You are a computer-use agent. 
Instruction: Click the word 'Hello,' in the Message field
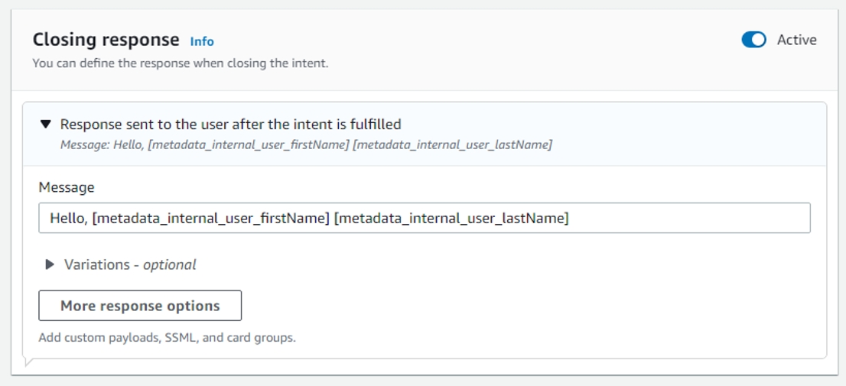(68, 219)
